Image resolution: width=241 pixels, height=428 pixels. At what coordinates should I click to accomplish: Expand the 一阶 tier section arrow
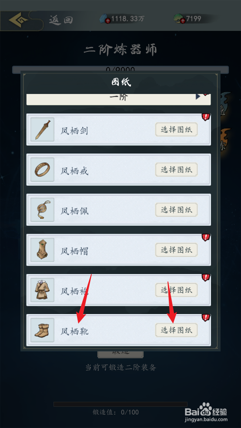[198, 97]
